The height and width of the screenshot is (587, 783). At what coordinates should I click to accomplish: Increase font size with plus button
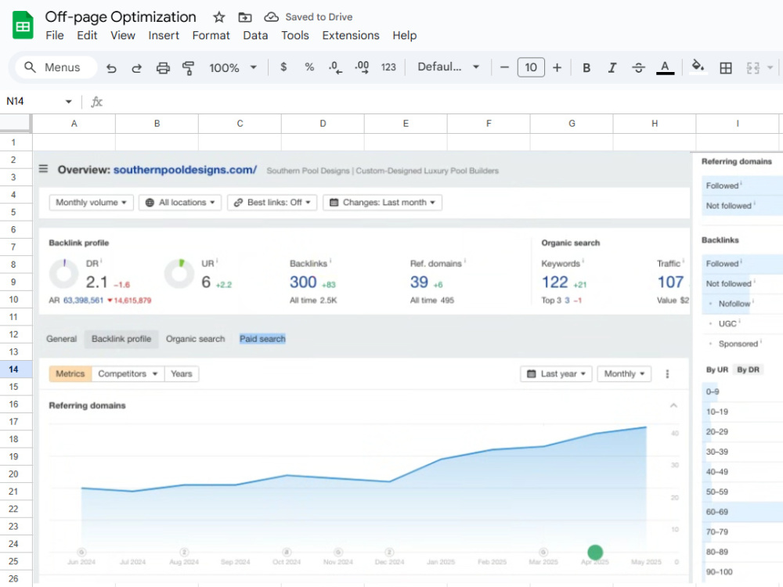coord(557,67)
